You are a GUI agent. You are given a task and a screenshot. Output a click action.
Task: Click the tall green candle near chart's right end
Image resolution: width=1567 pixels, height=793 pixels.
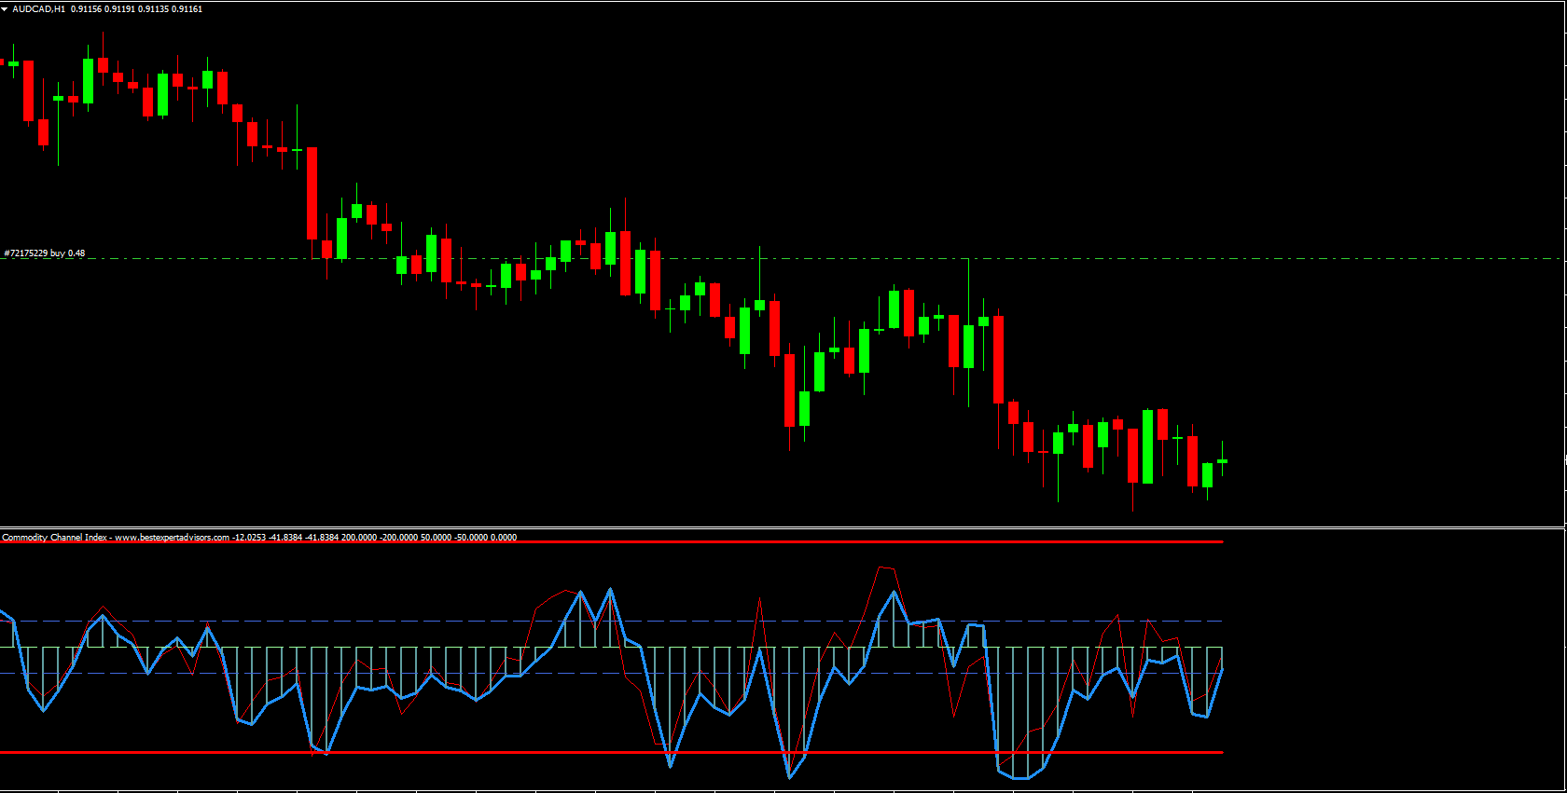pyautogui.click(x=1147, y=446)
